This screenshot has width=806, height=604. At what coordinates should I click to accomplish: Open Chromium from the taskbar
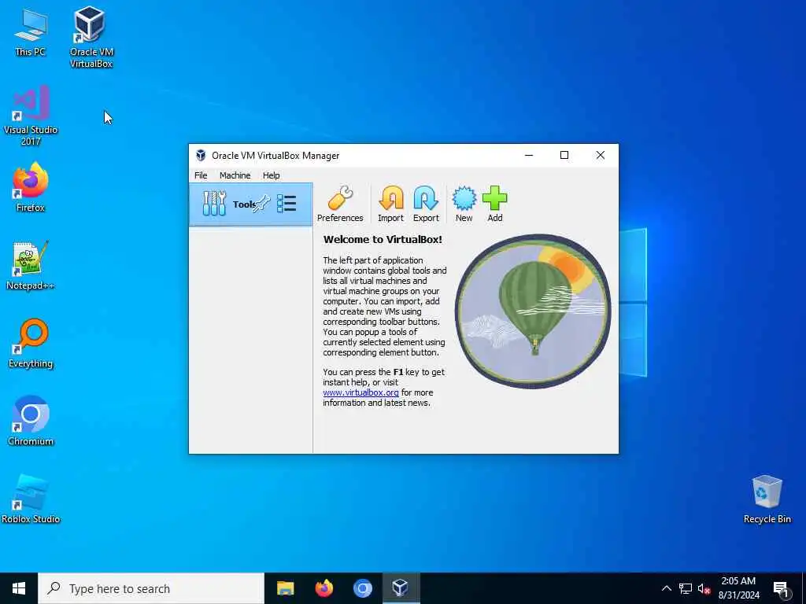pyautogui.click(x=362, y=588)
